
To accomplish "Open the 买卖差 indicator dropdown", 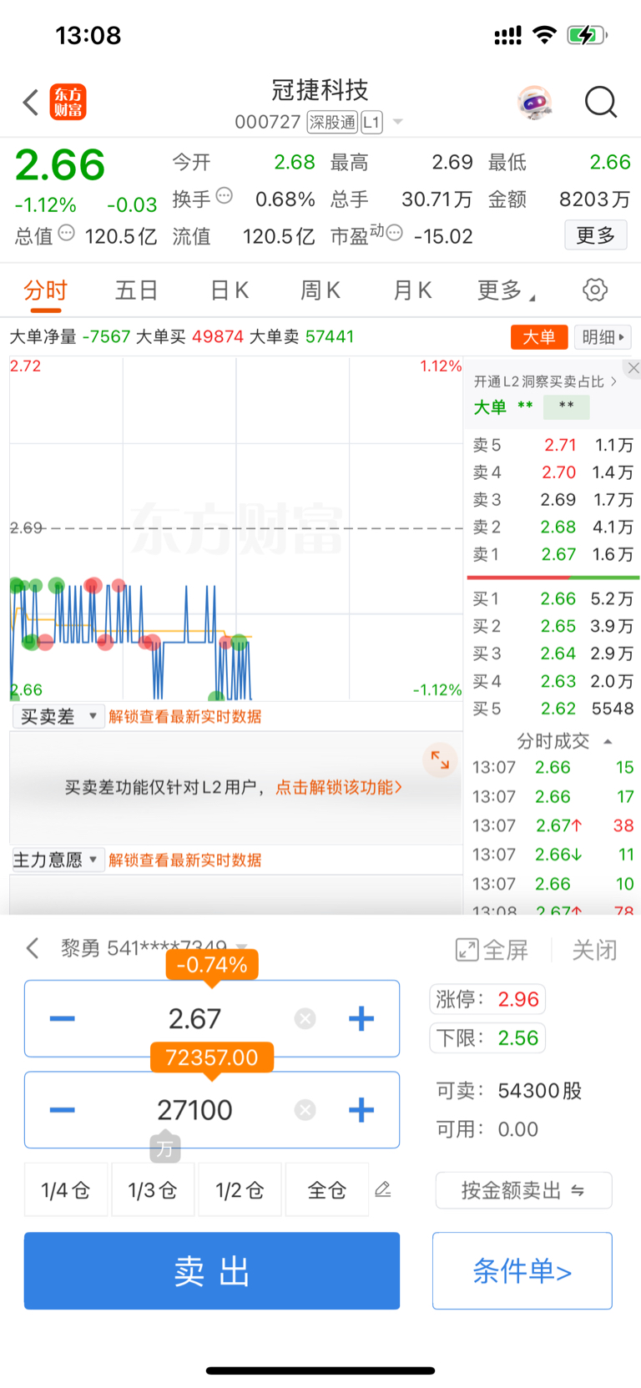I will coord(58,716).
